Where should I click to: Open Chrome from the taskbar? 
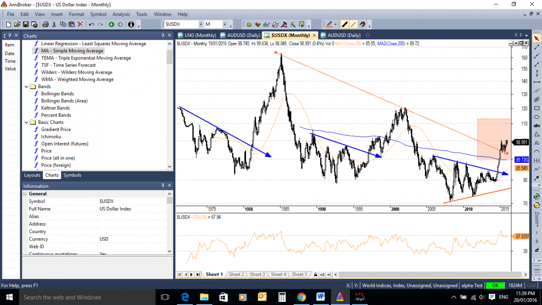pos(301,297)
